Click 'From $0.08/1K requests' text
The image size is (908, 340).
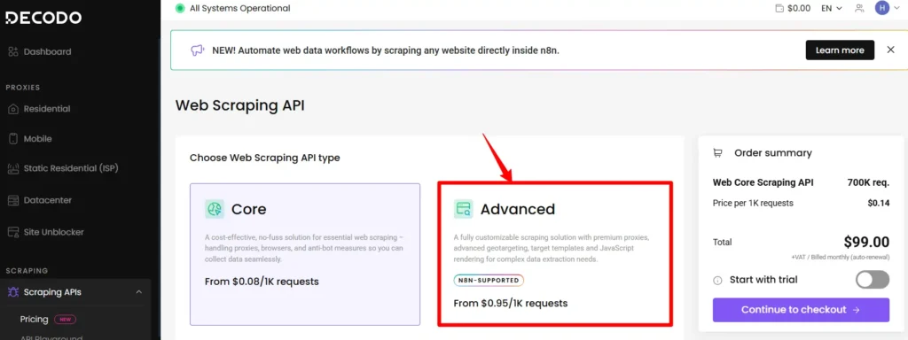(x=262, y=282)
